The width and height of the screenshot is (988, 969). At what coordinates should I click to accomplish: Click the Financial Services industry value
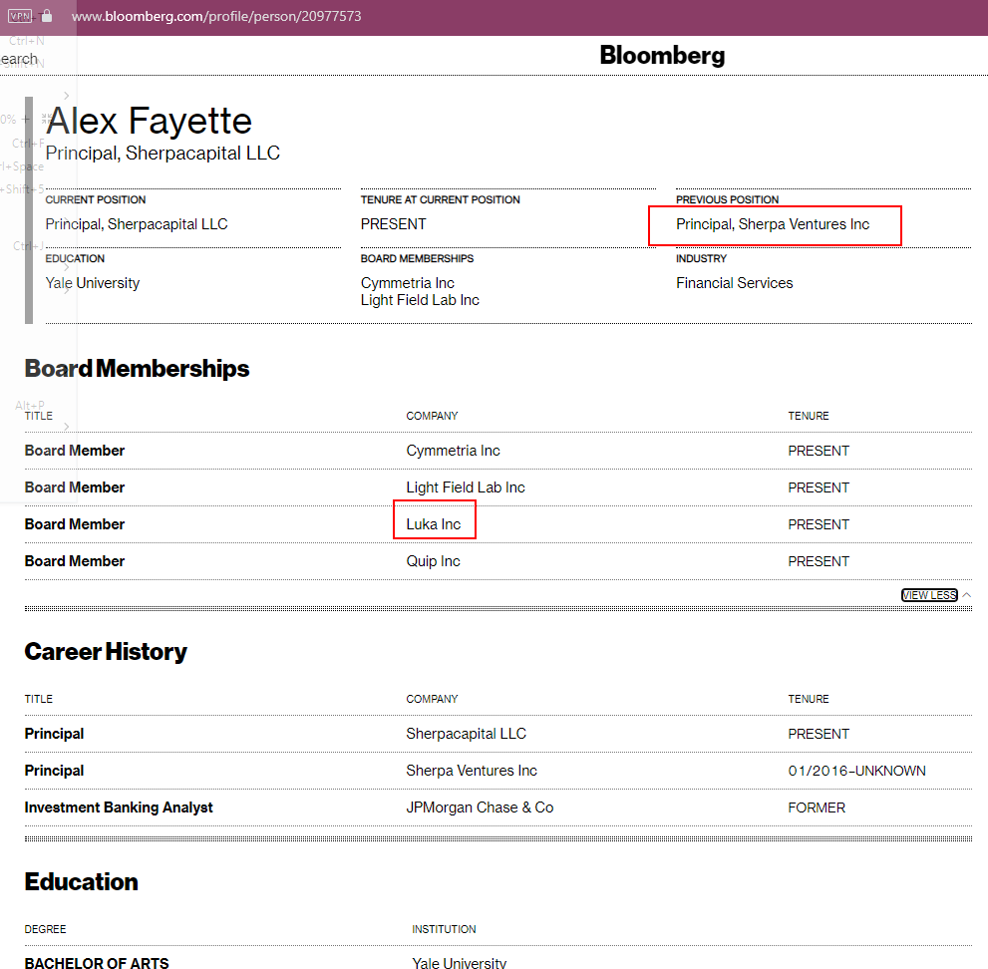click(x=734, y=283)
